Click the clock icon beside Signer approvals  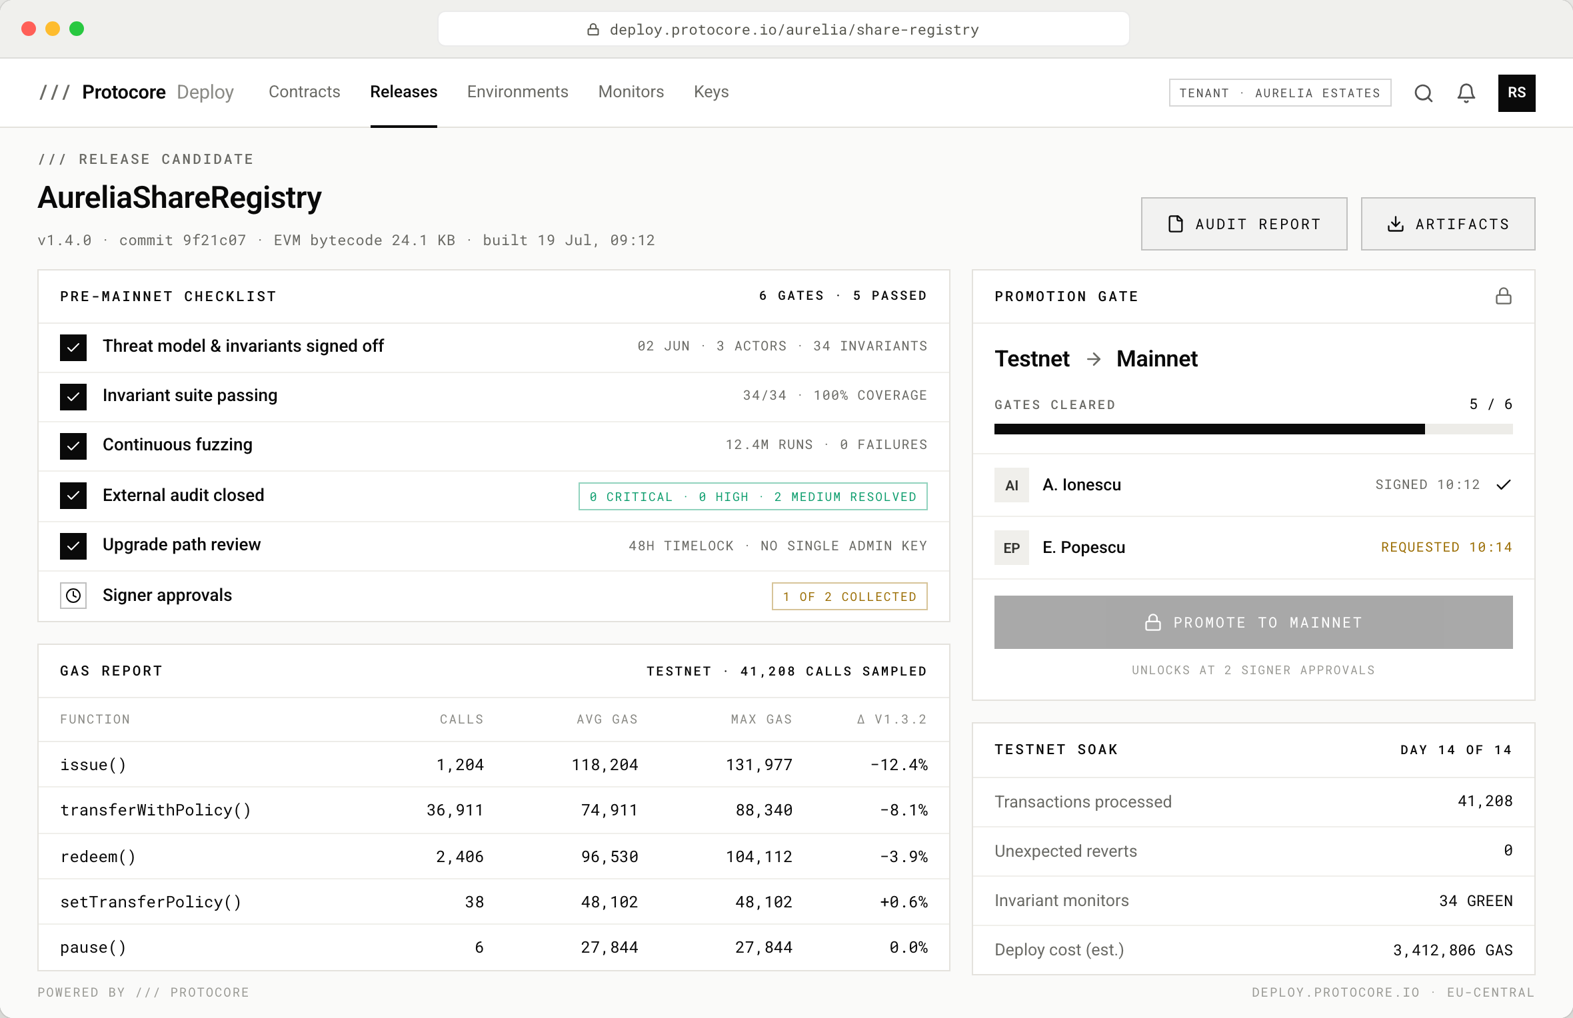(73, 596)
